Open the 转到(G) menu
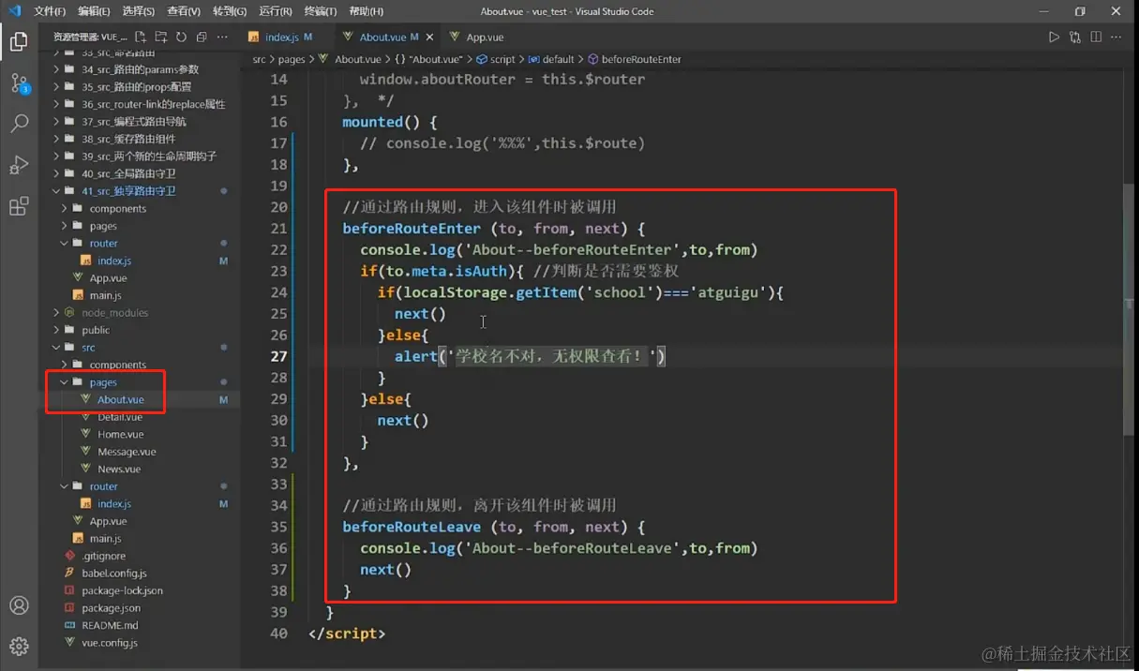The image size is (1139, 671). tap(229, 11)
